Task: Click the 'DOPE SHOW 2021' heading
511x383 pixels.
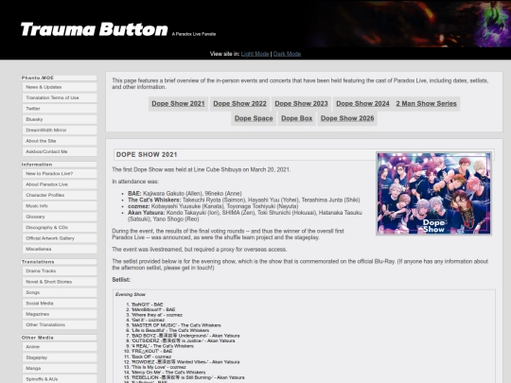Action: click(147, 155)
